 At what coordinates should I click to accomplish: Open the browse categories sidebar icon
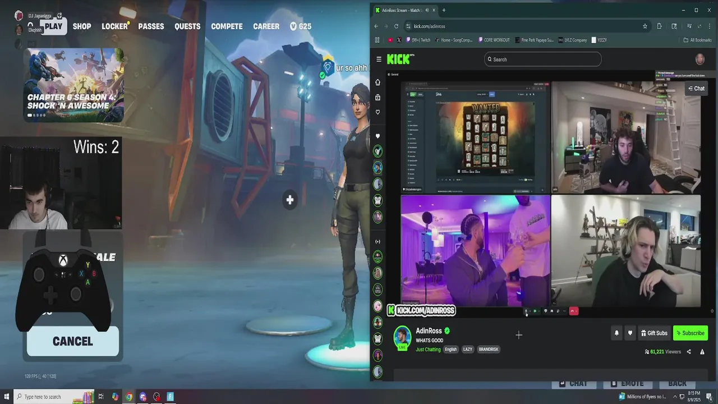pos(378,98)
